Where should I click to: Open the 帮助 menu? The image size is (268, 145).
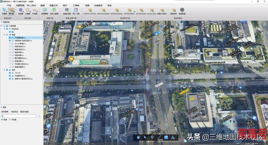point(109,6)
